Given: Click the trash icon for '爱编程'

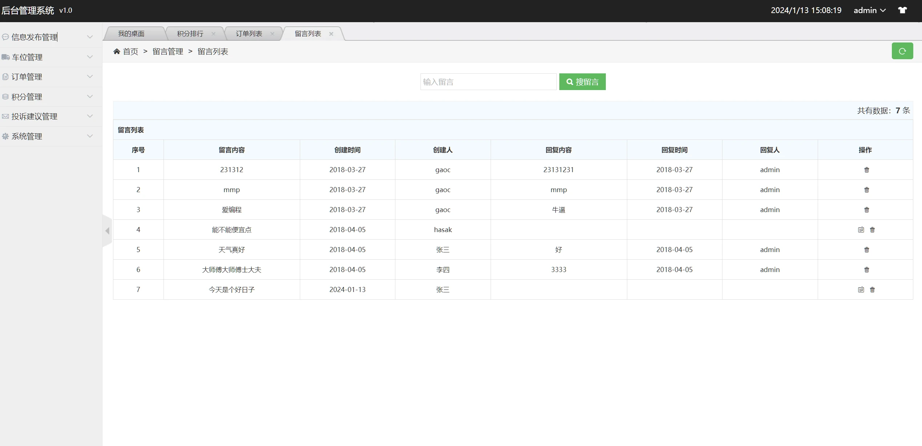Looking at the screenshot, I should pyautogui.click(x=866, y=210).
